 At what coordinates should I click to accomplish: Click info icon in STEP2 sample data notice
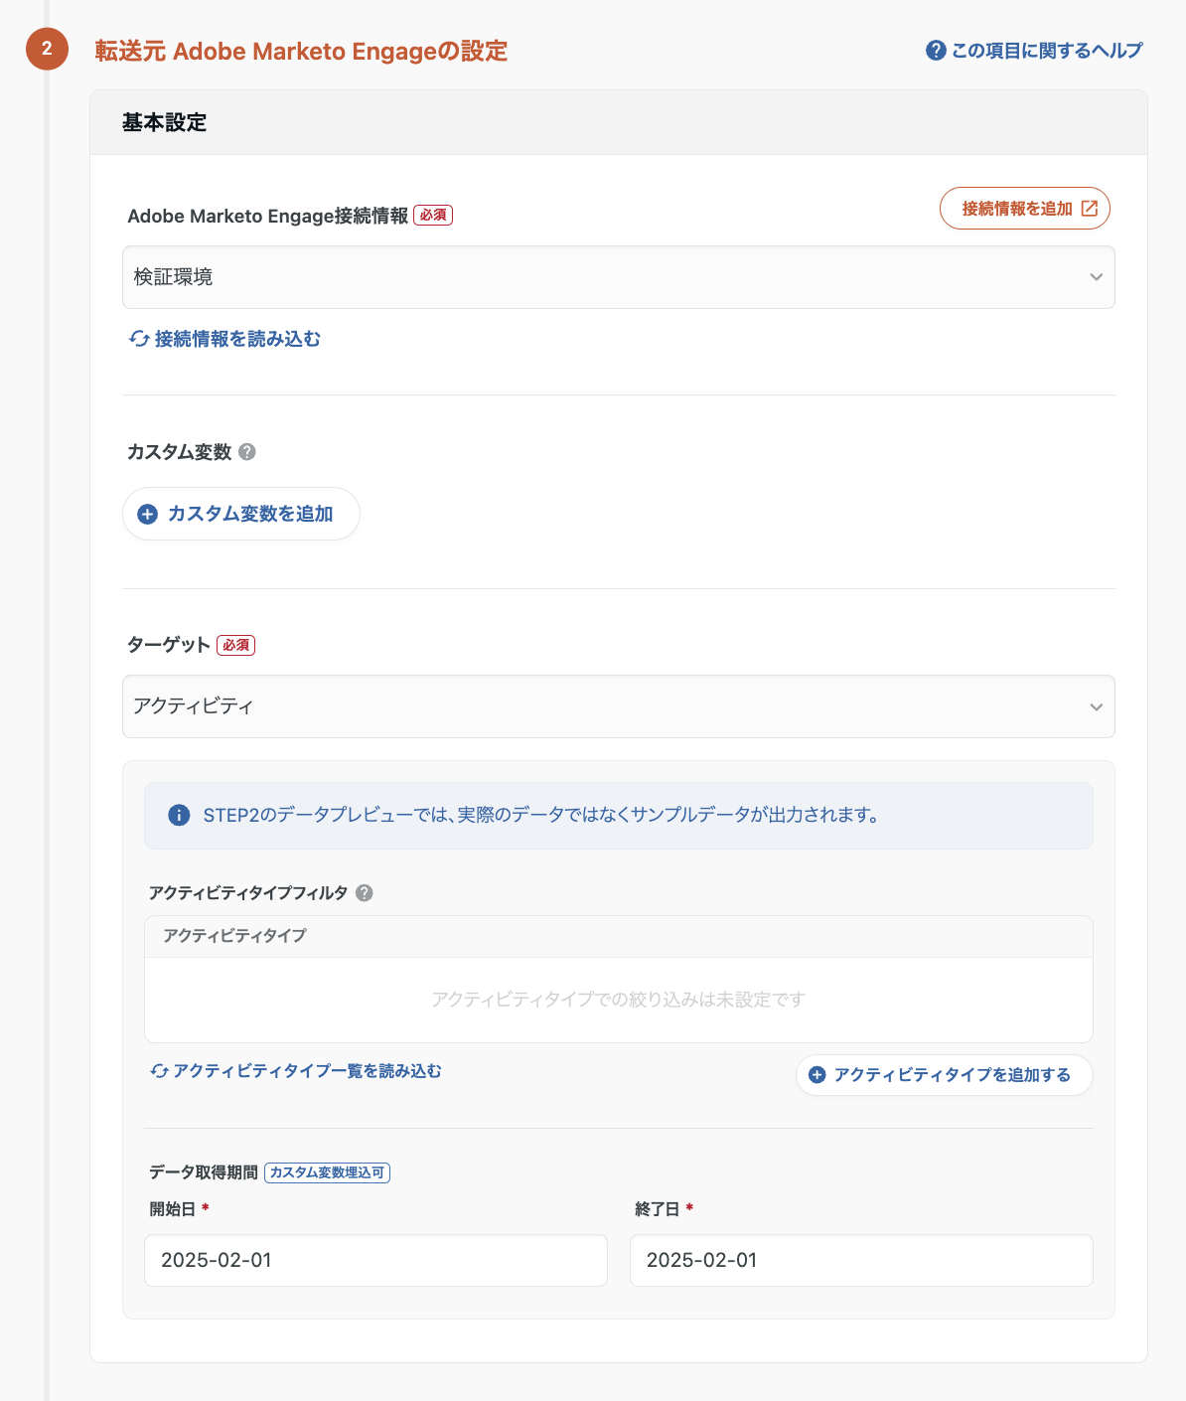179,816
